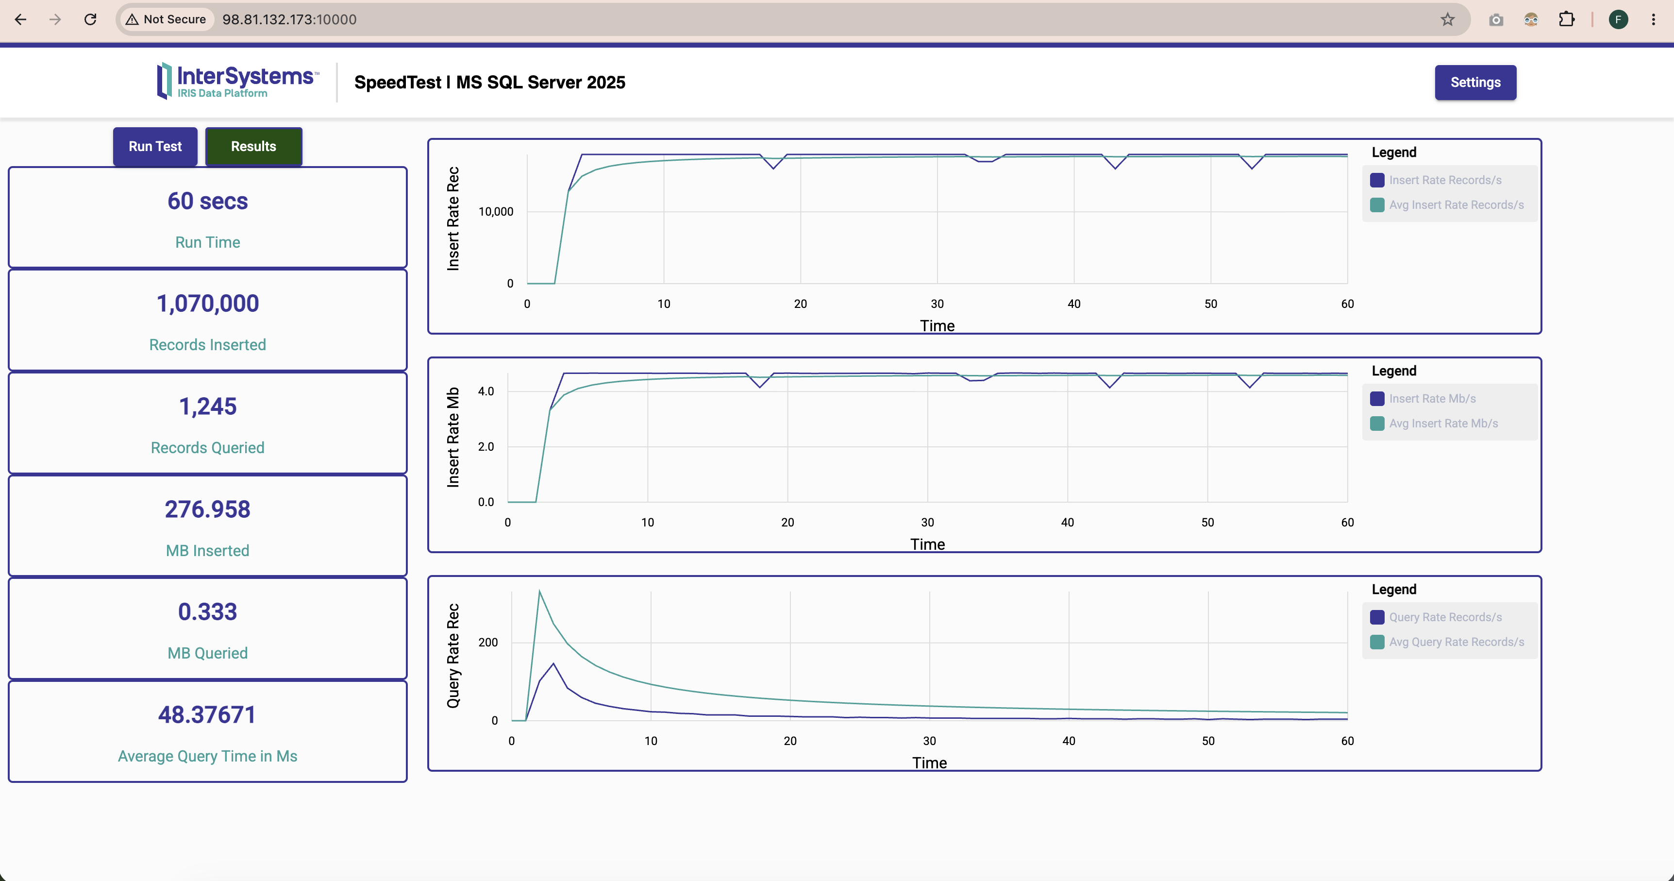Open the face avatar extension icon
This screenshot has width=1674, height=881.
click(x=1531, y=19)
